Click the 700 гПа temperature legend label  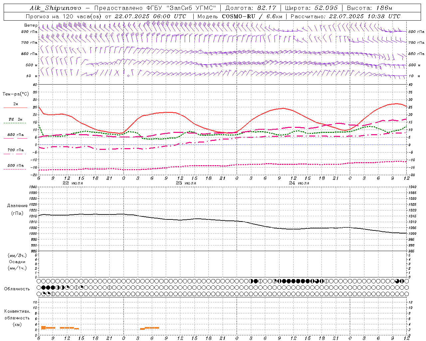(15, 150)
